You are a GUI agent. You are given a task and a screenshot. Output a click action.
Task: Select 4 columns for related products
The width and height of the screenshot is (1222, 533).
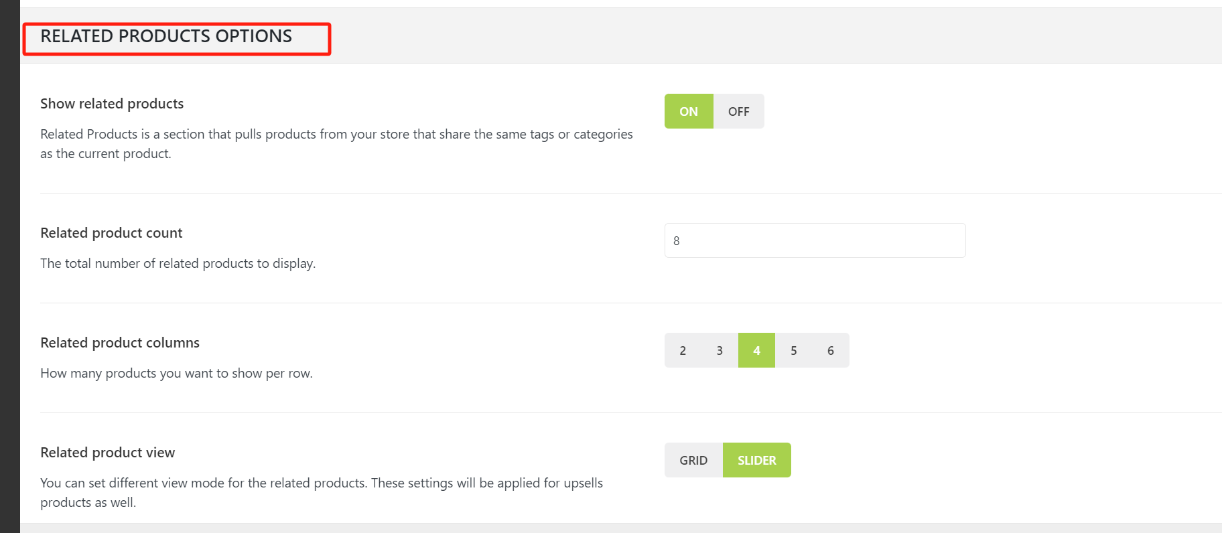click(x=756, y=350)
